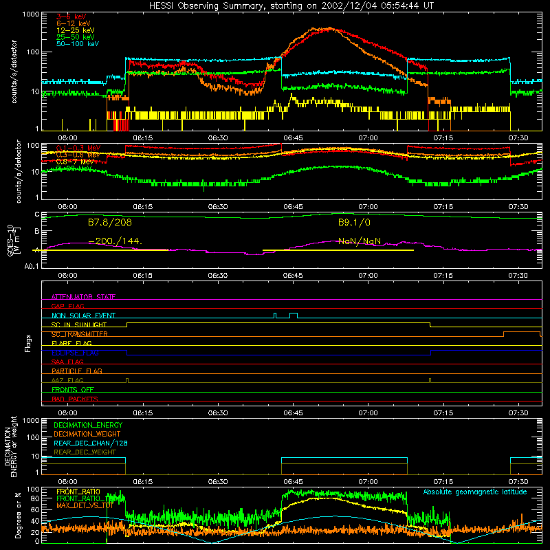550x550 pixels.
Task: Select the SC_TRANSMITTER flag label
Action: pyautogui.click(x=80, y=334)
